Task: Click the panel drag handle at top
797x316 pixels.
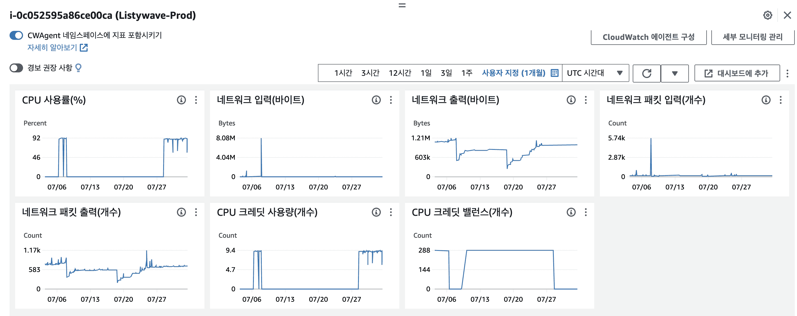Action: (x=402, y=5)
